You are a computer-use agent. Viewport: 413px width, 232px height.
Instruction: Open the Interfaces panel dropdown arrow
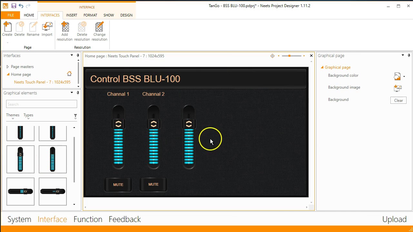coord(72,55)
